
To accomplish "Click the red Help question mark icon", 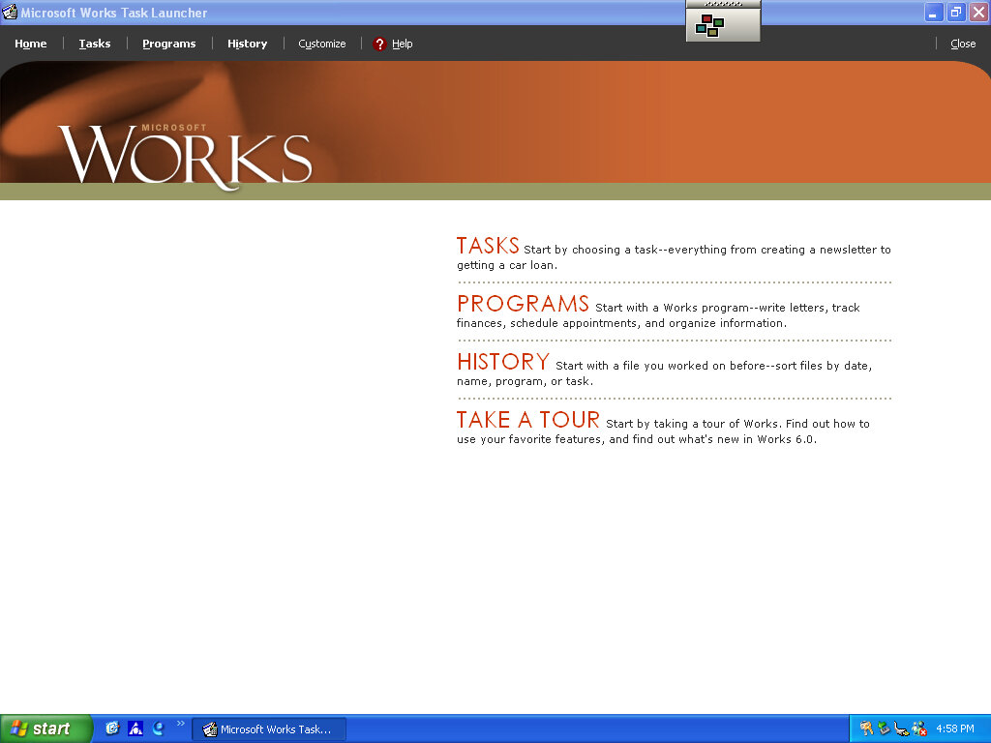I will point(379,44).
